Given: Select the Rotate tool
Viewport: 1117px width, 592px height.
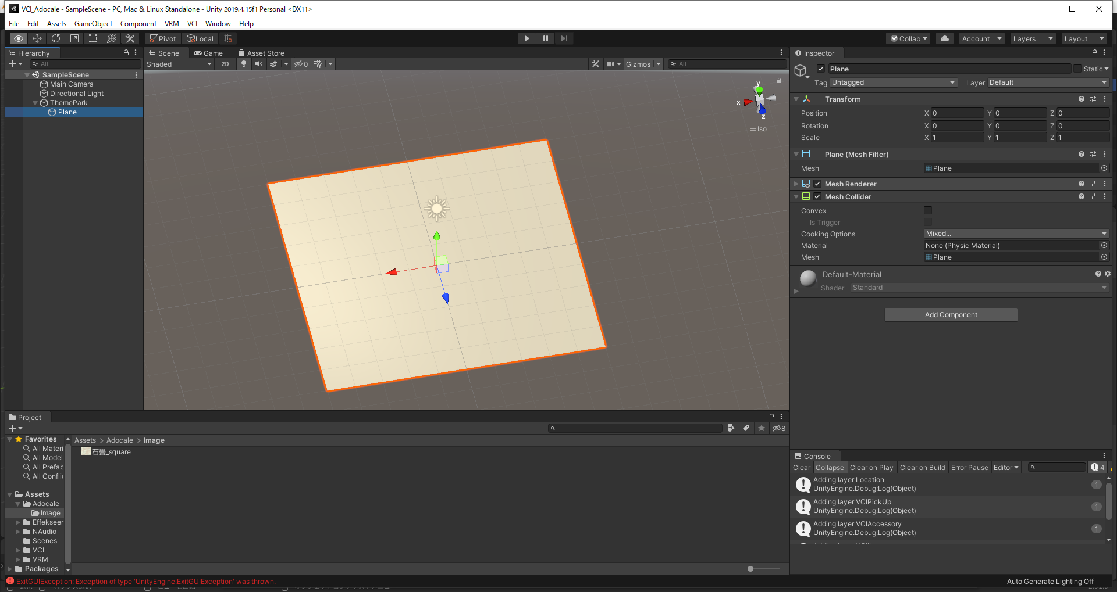Looking at the screenshot, I should coord(56,38).
